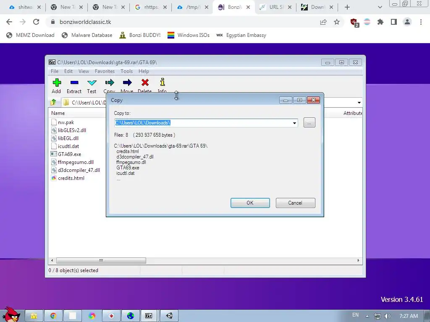This screenshot has height=322, width=430.
Task: Click the volume speaker tray icon
Action: [x=387, y=316]
